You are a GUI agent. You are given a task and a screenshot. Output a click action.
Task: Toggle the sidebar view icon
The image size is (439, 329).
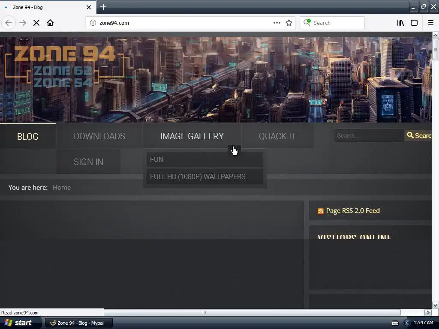coord(414,23)
